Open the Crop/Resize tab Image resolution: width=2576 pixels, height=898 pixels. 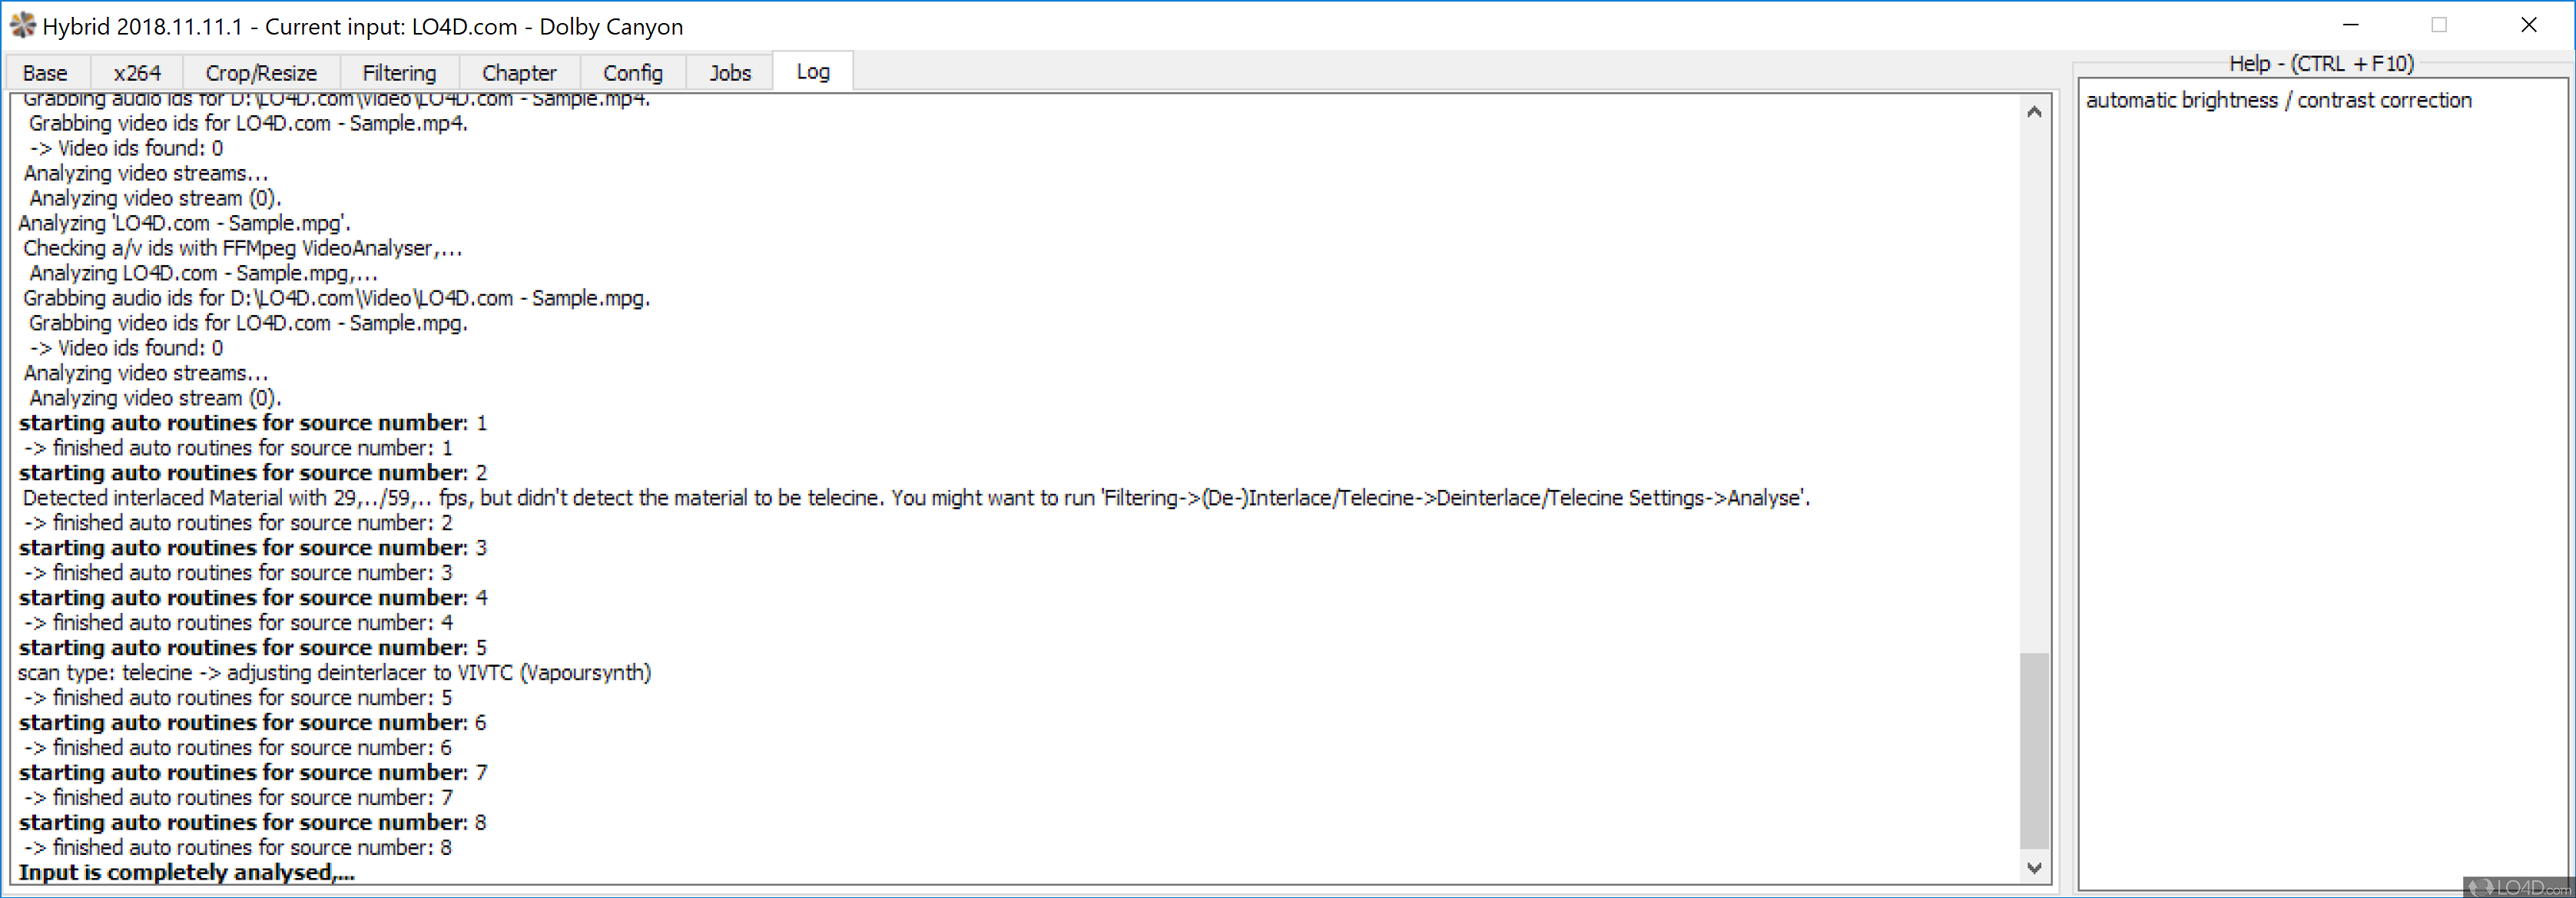tap(261, 73)
